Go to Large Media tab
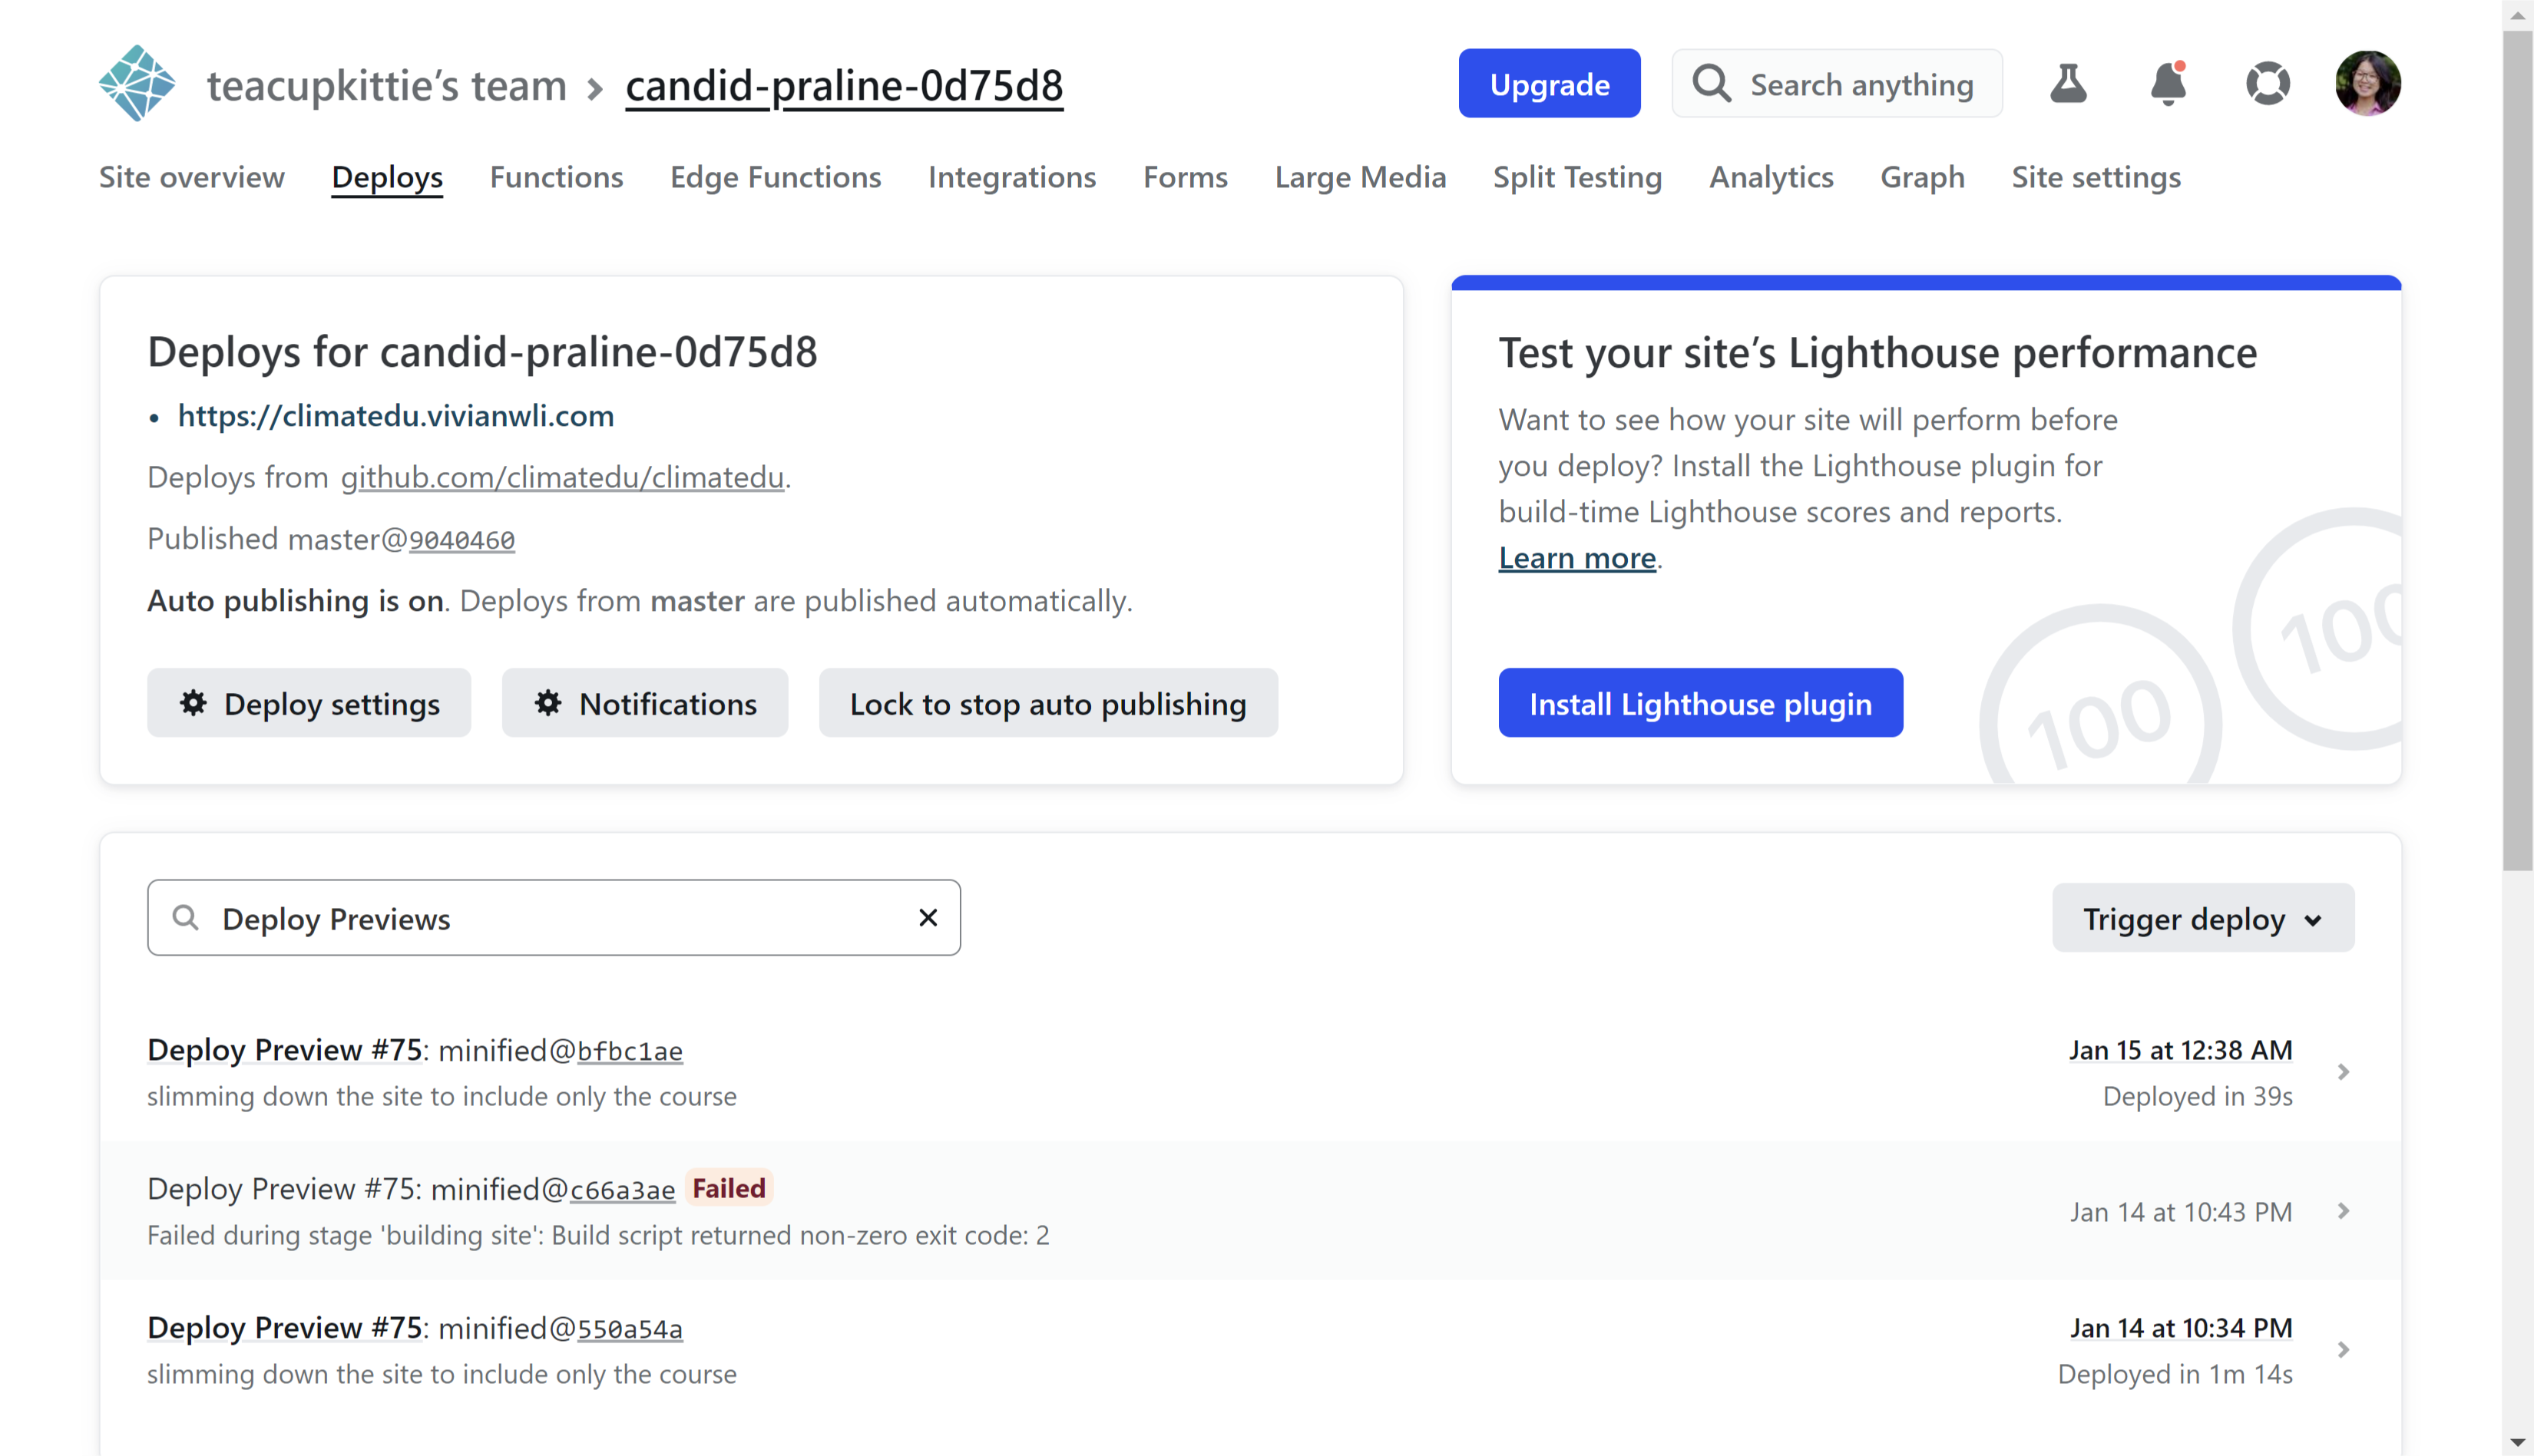This screenshot has width=2534, height=1456. tap(1361, 177)
